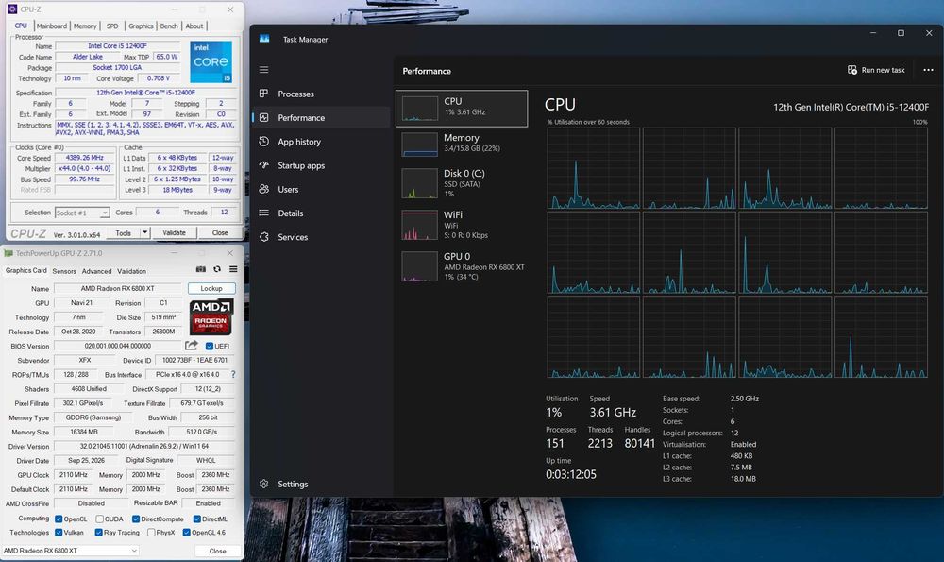Click the Settings gear icon in Task Manager

point(263,484)
